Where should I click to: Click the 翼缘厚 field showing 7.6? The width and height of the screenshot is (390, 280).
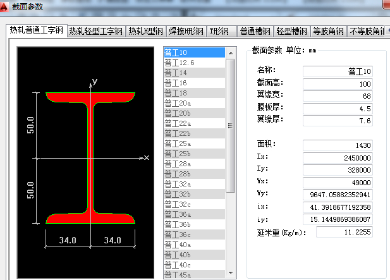coord(338,121)
